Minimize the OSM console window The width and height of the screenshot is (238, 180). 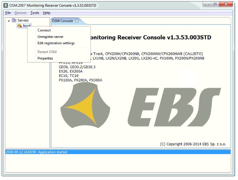[206, 4]
